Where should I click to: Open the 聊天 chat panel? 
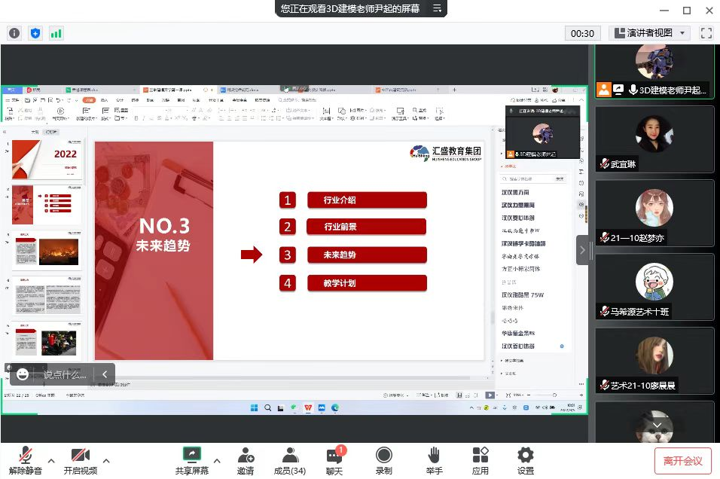(x=334, y=460)
